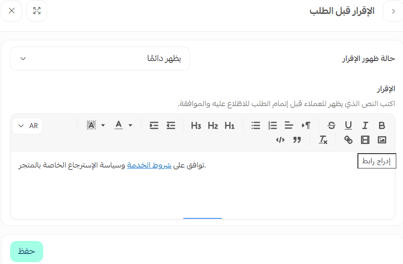Open the text color picker
The width and height of the screenshot is (403, 264).
tap(123, 126)
